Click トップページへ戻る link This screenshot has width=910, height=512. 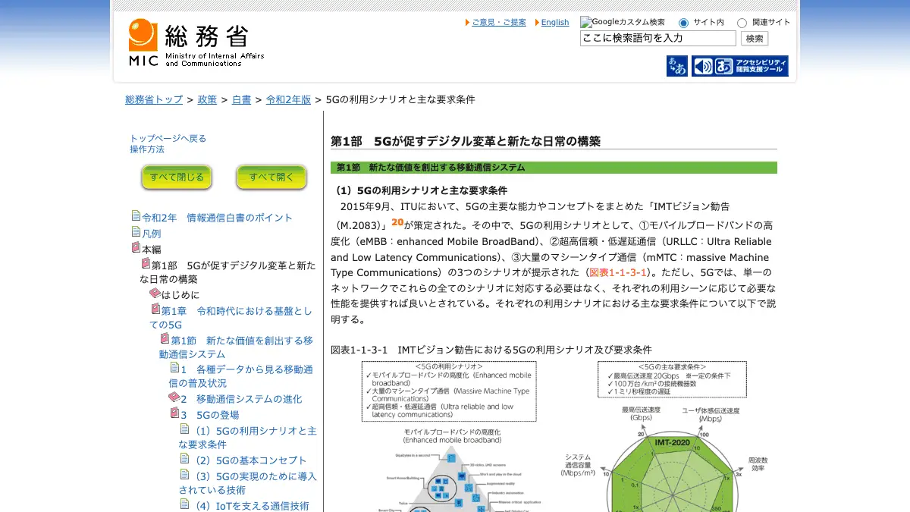click(x=168, y=138)
